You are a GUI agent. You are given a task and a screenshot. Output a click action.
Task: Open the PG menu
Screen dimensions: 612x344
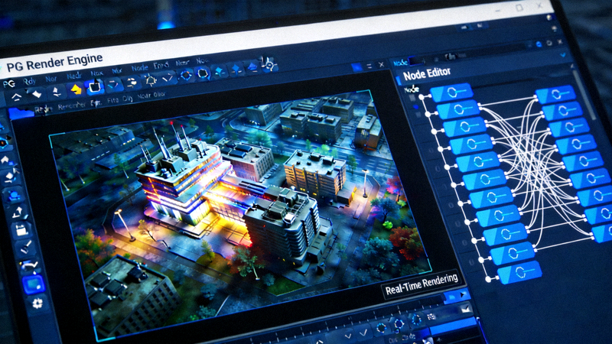tap(8, 84)
